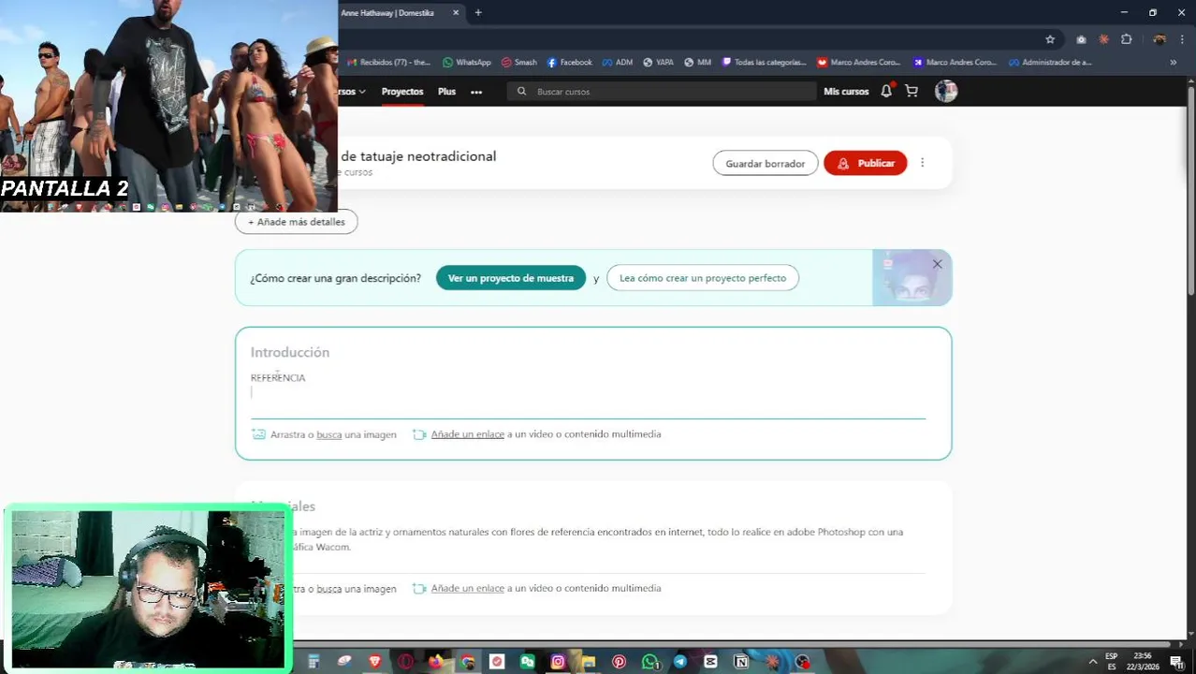Viewport: 1196px width, 674px height.
Task: Click the red Publicar button
Action: tap(866, 163)
